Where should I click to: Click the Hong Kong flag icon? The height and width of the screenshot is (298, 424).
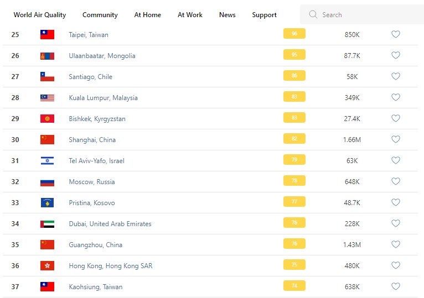click(x=47, y=266)
